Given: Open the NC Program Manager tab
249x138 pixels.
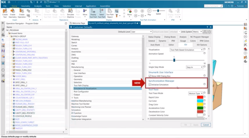Looking at the screenshot, I should (x=200, y=37).
